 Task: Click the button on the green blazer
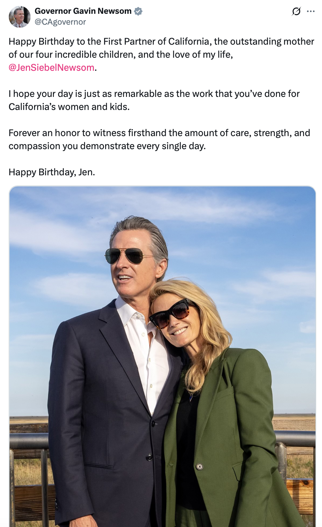click(199, 466)
